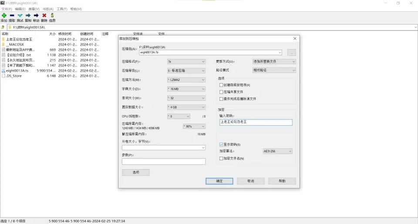This screenshot has width=418, height=224.
Task: Click the Comment (注释) column header
Action: click(105, 34)
